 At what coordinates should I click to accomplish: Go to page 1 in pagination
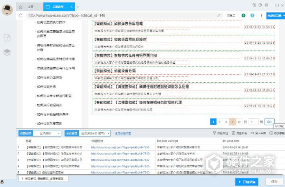tap(213, 122)
